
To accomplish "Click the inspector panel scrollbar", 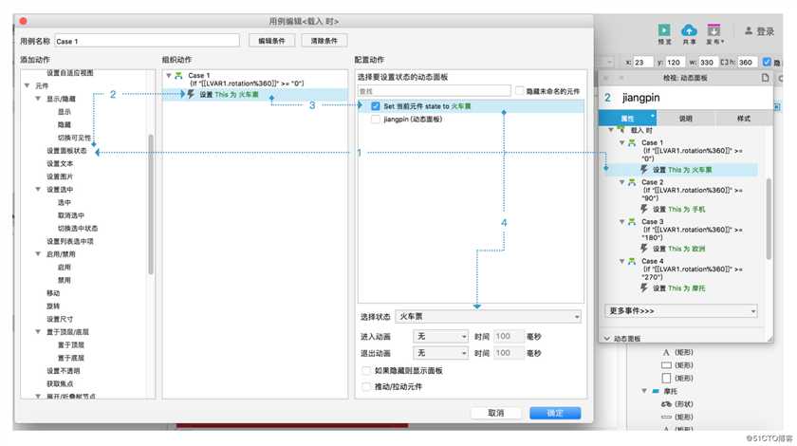I will (x=769, y=218).
